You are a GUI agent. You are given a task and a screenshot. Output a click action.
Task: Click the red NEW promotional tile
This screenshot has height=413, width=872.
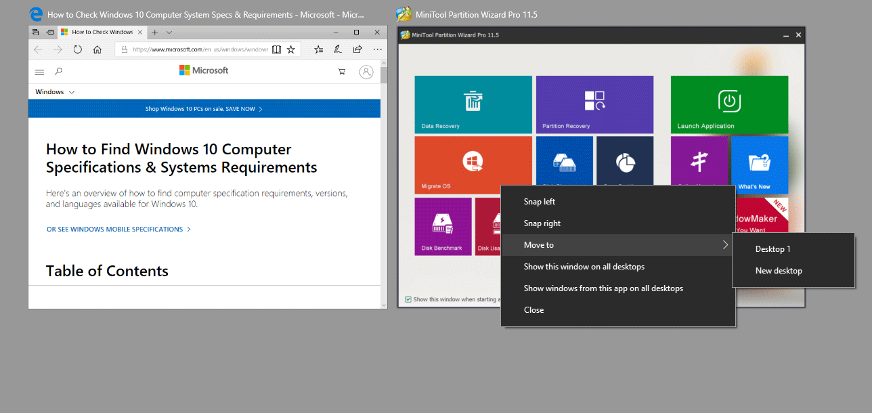[762, 215]
